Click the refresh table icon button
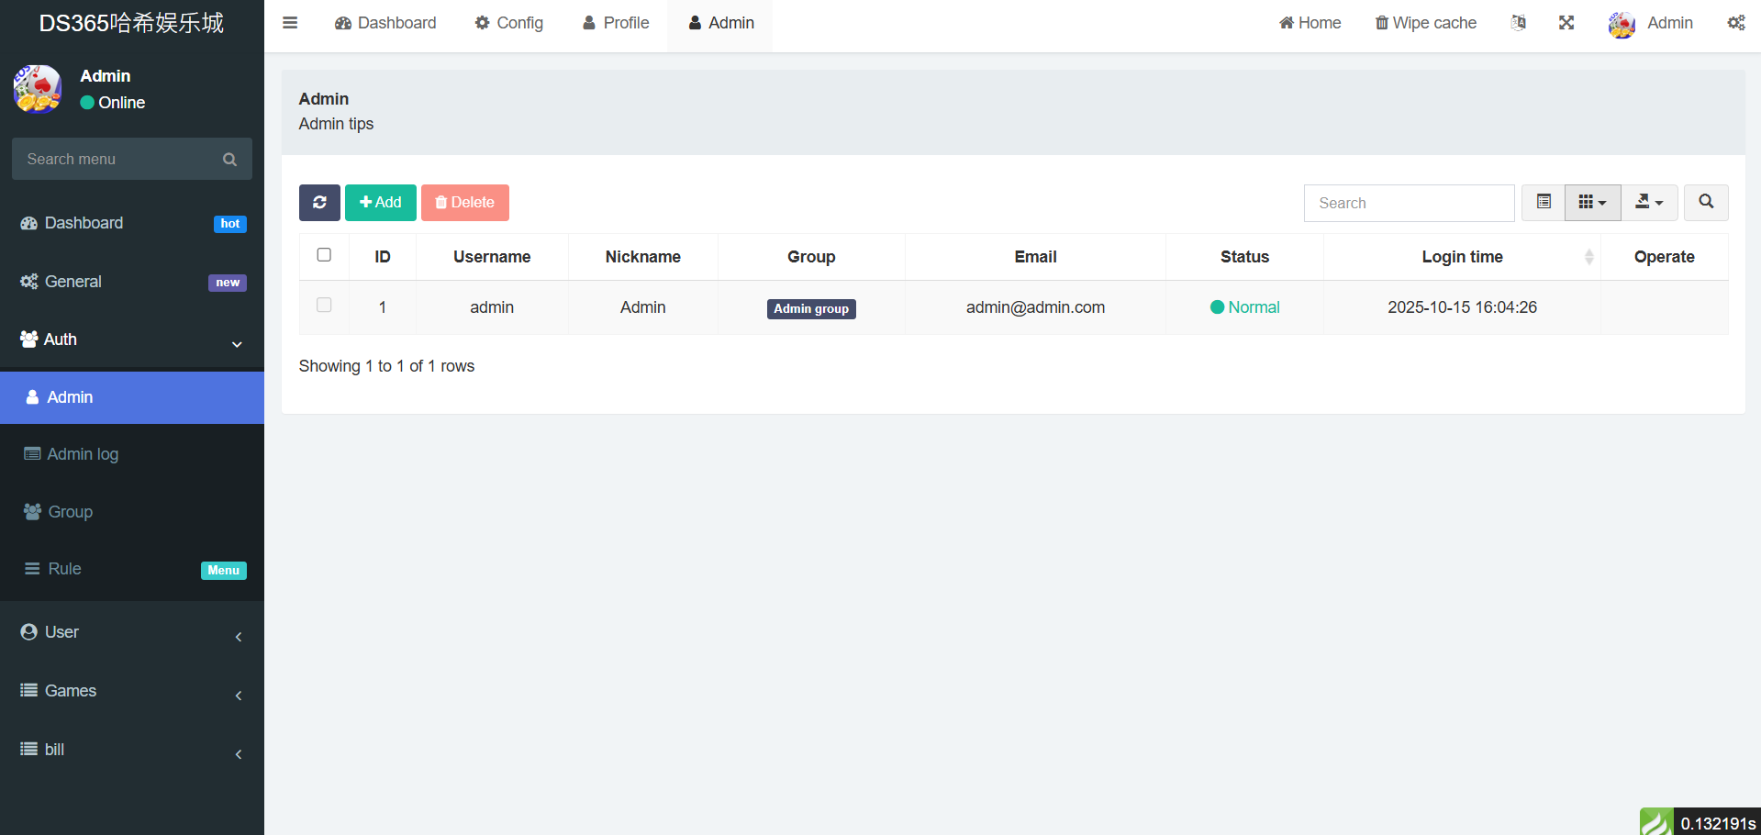1761x835 pixels. [x=319, y=203]
